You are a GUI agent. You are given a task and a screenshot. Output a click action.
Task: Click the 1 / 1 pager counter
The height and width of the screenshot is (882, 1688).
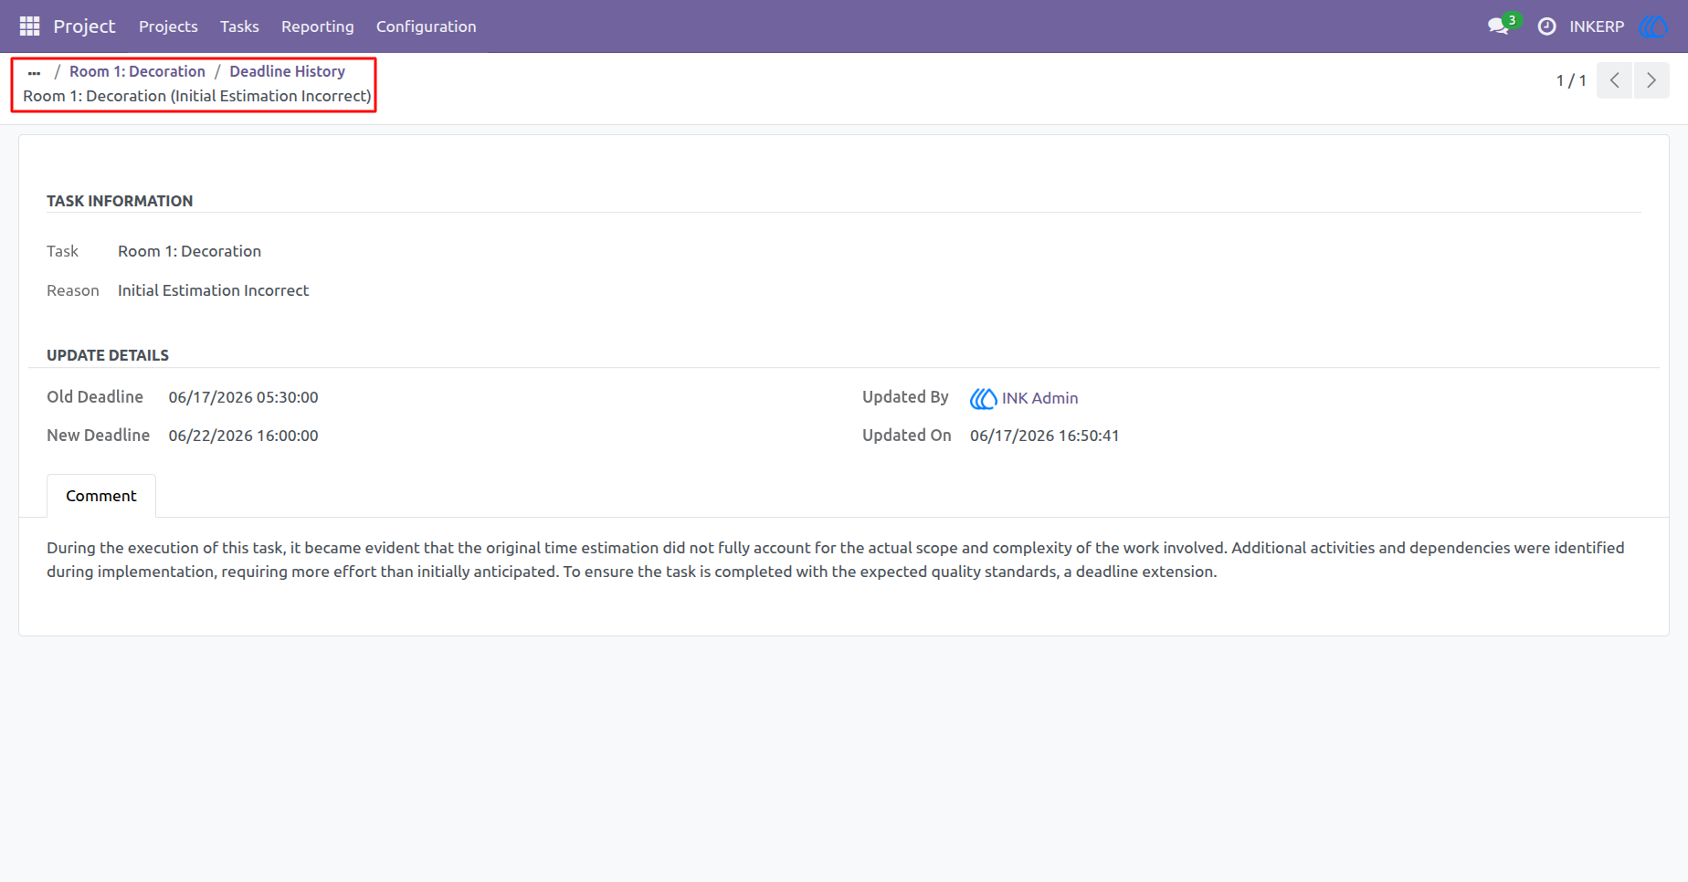1571,80
